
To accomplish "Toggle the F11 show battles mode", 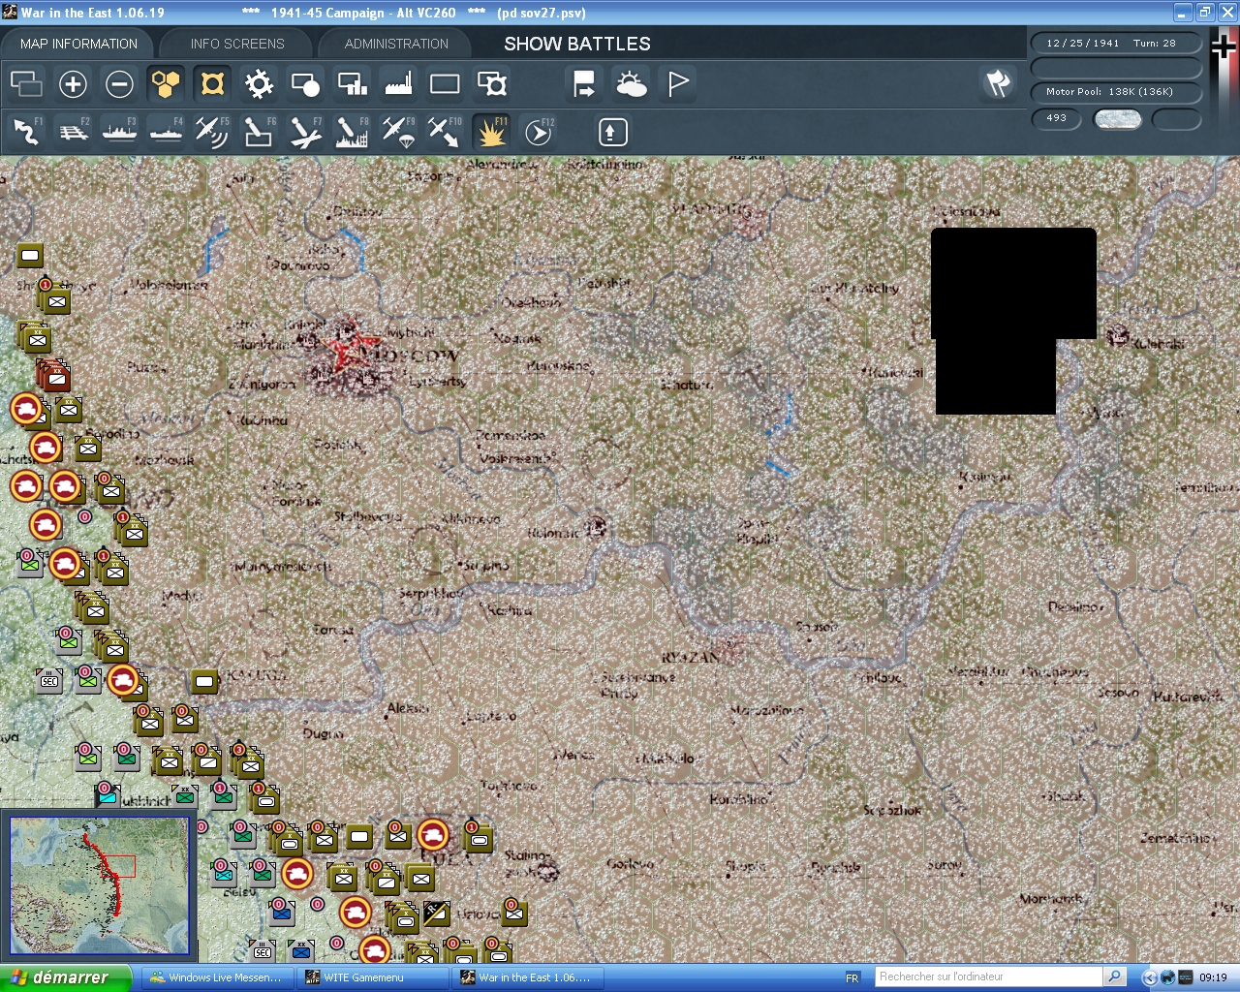I will (x=491, y=131).
